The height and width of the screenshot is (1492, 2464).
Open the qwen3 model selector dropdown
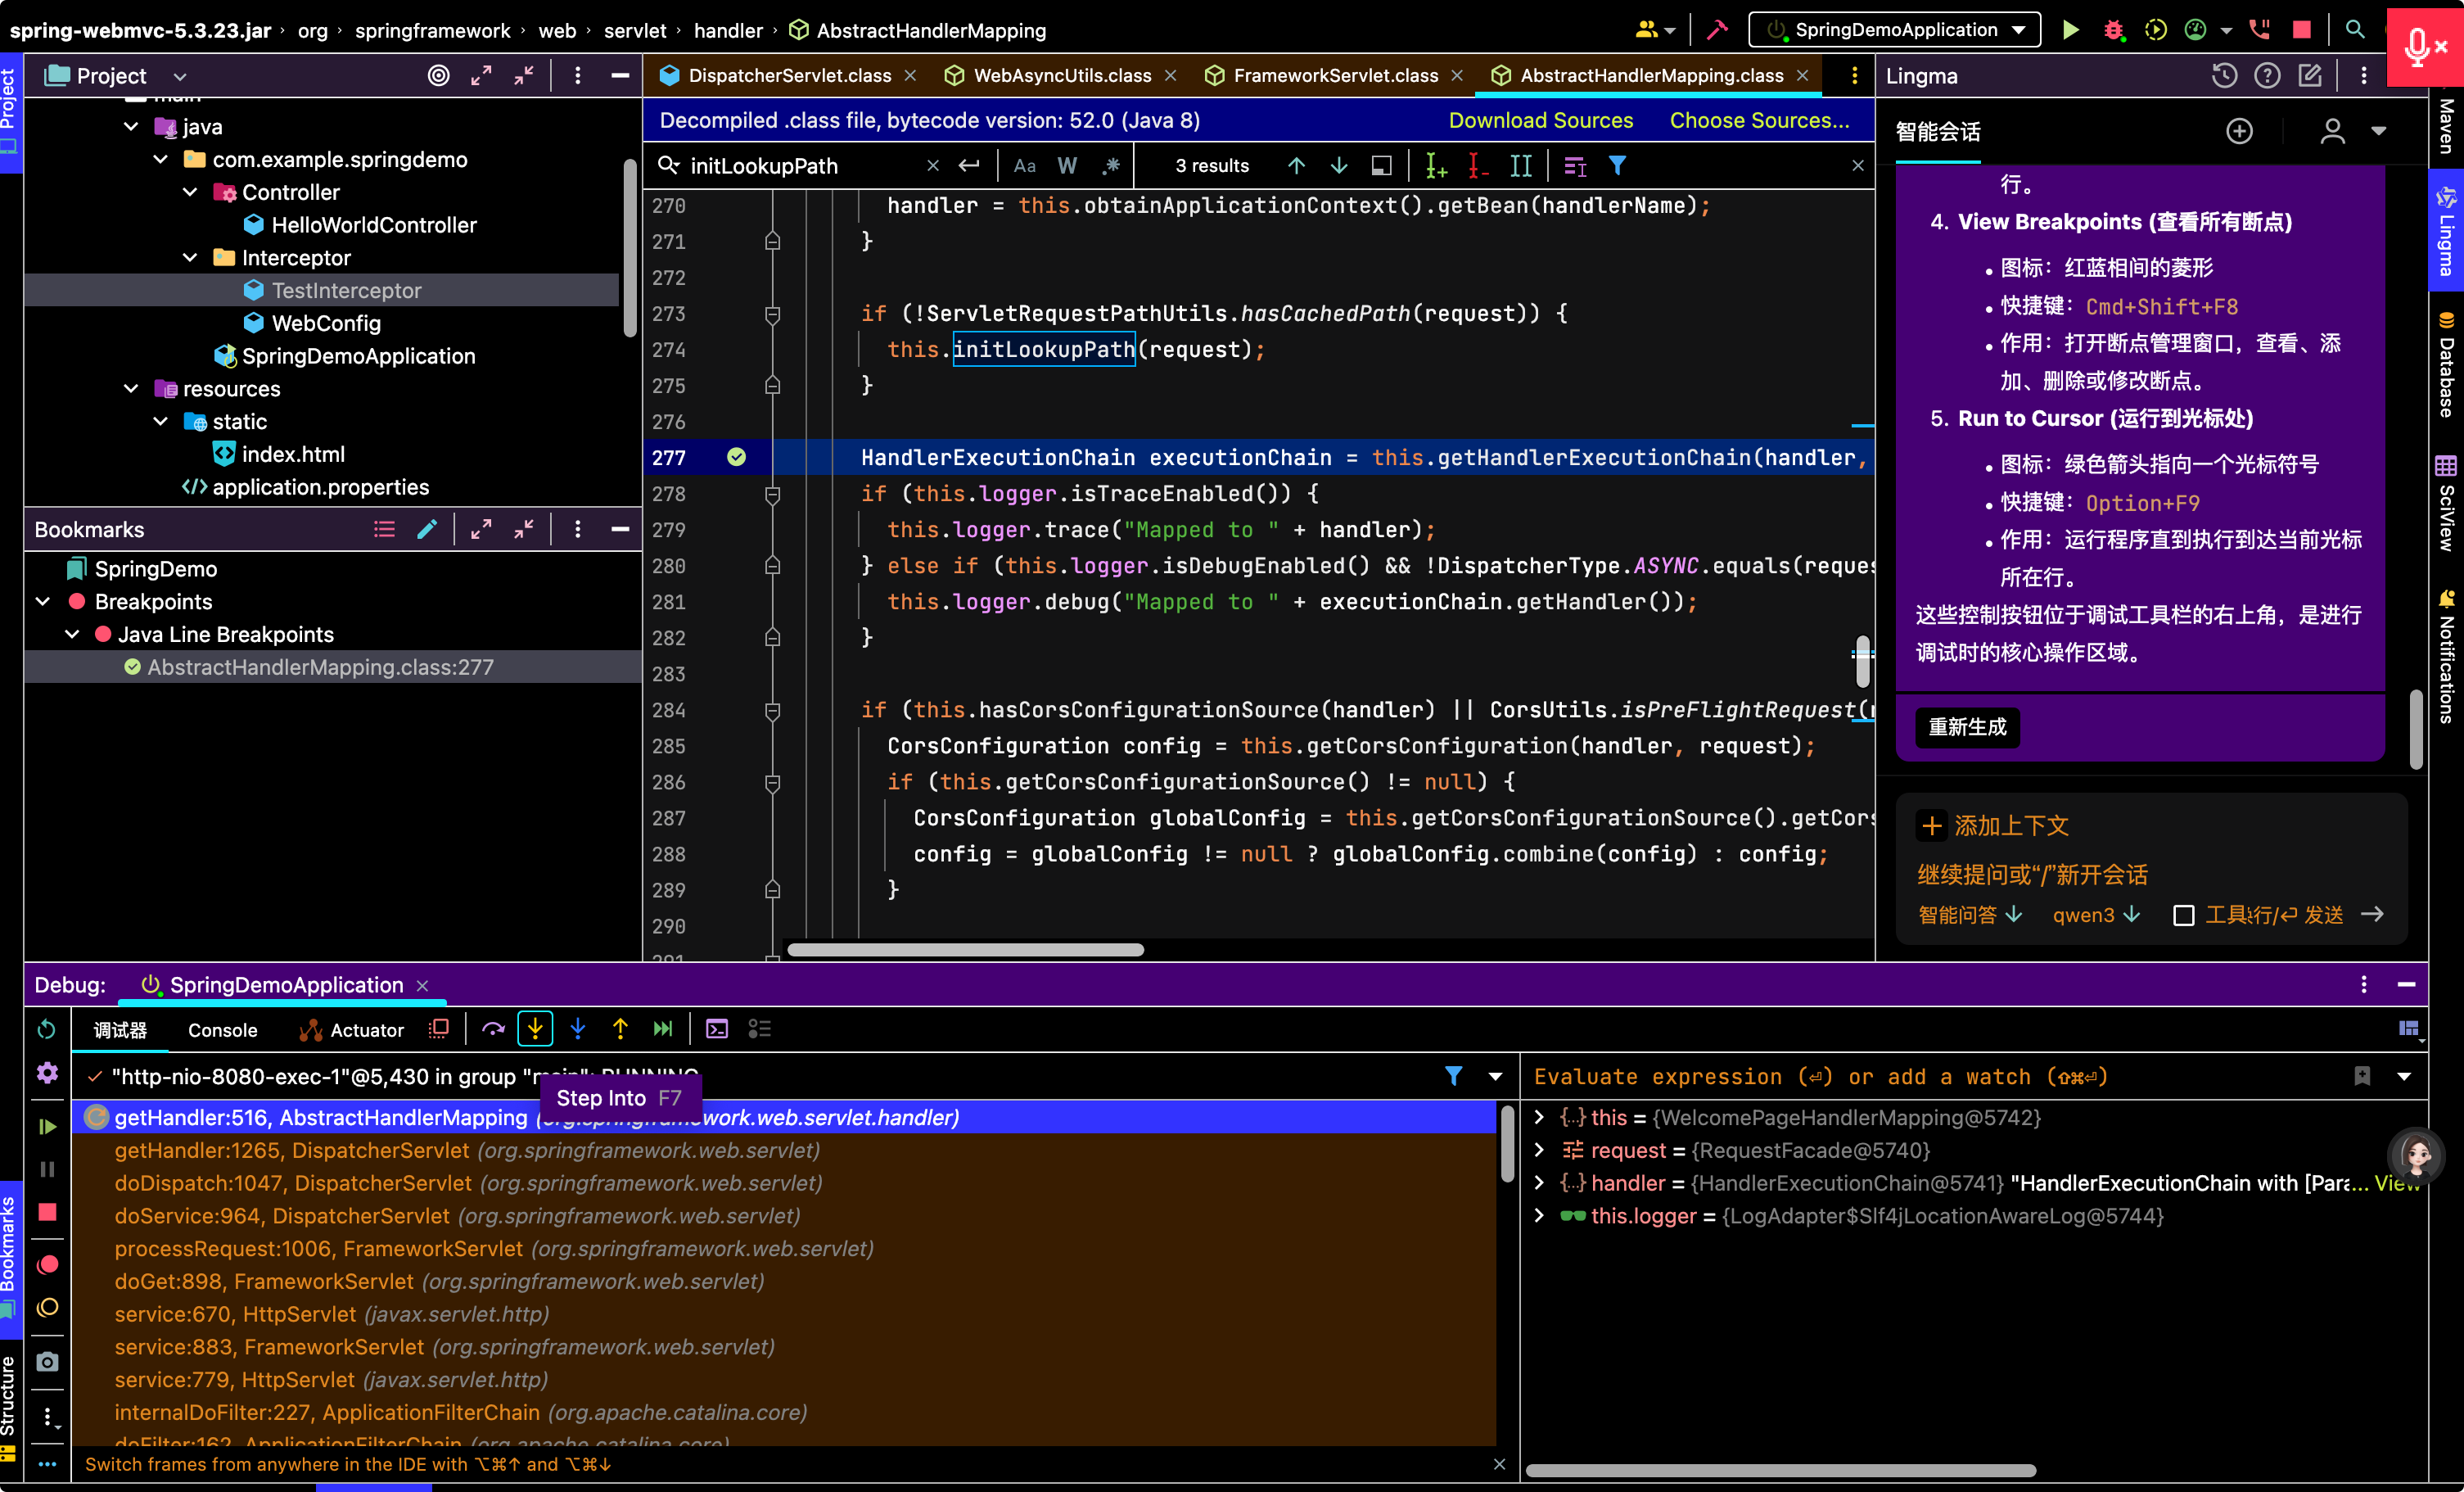coord(2096,915)
